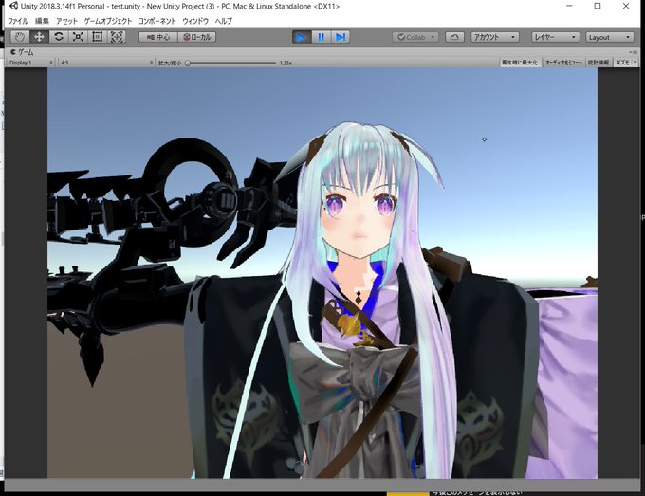
Task: Open the アセット menu
Action: point(66,21)
